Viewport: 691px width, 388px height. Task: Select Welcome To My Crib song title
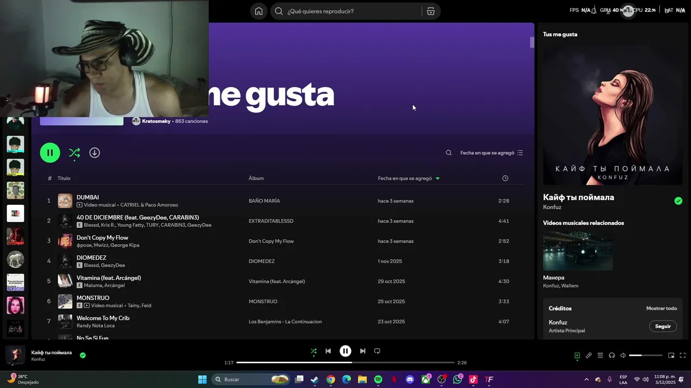(x=103, y=318)
